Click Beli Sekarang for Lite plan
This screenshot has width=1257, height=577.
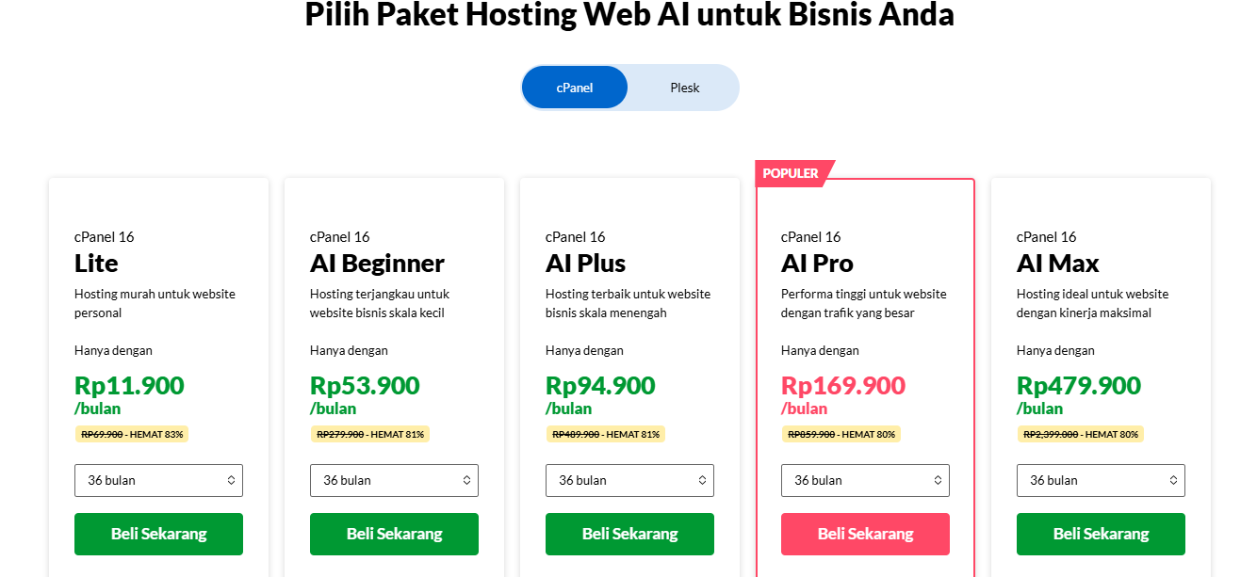[x=158, y=534]
